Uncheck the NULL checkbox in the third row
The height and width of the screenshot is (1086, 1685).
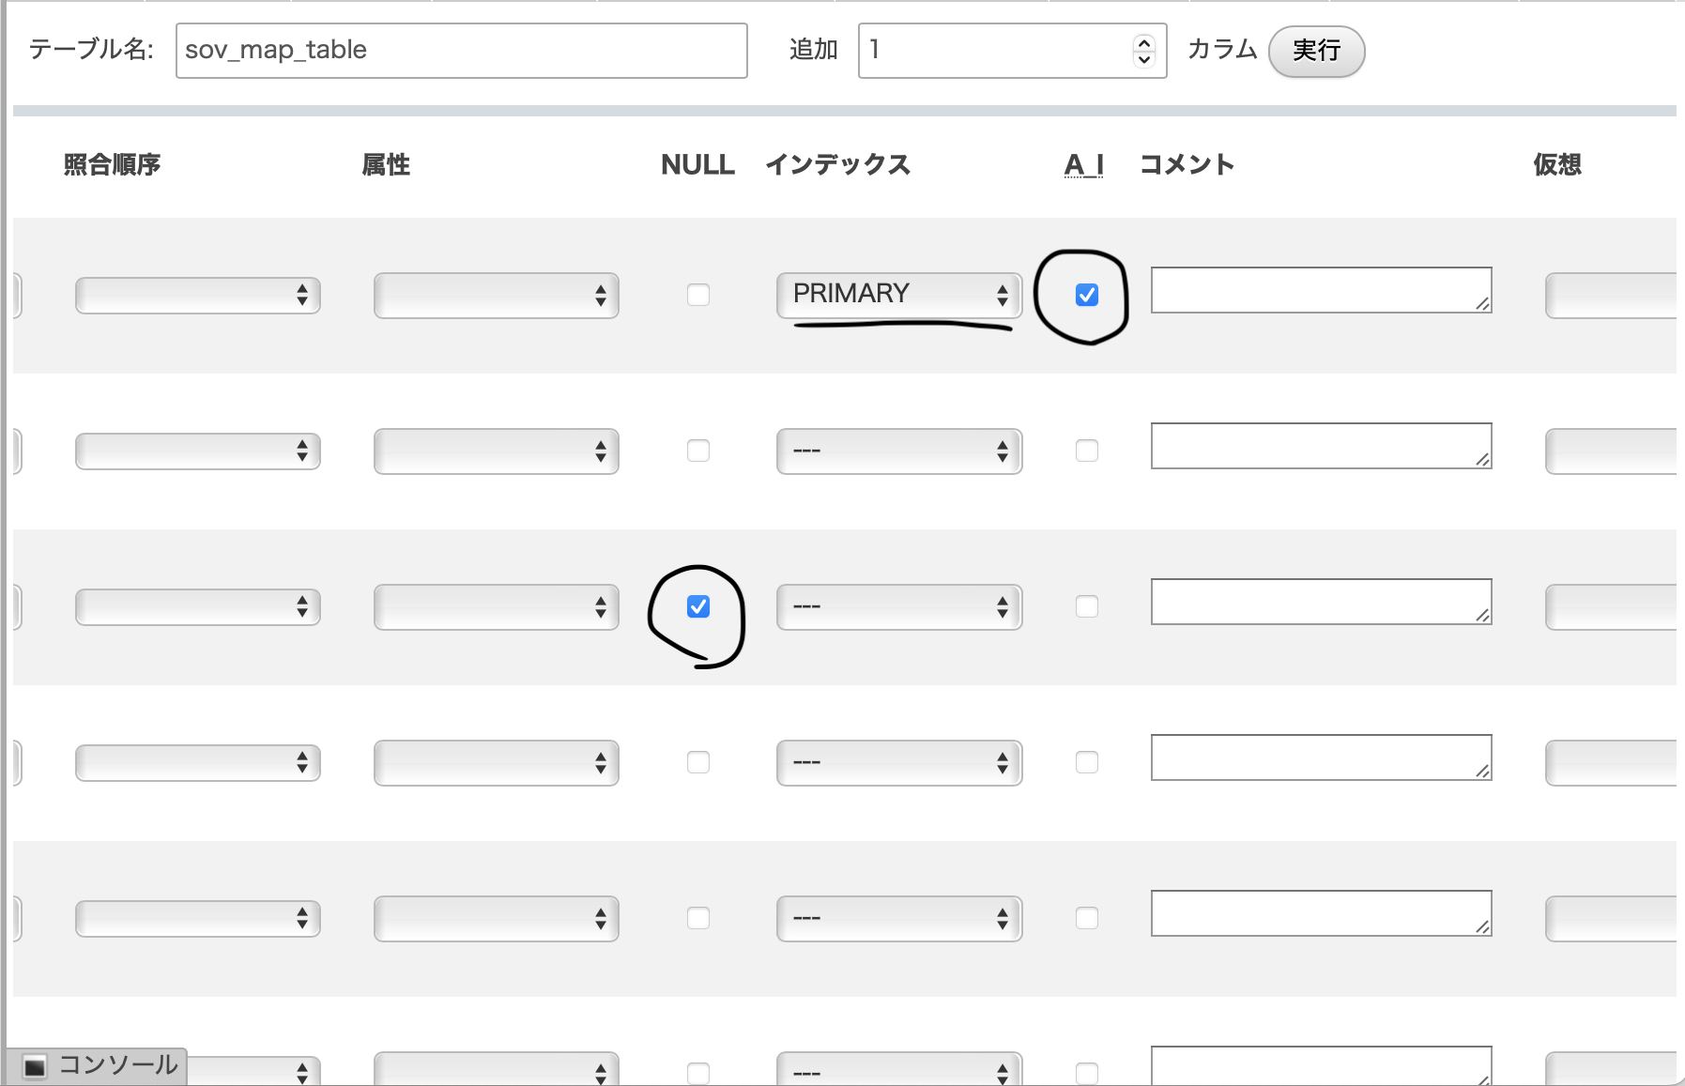[697, 607]
